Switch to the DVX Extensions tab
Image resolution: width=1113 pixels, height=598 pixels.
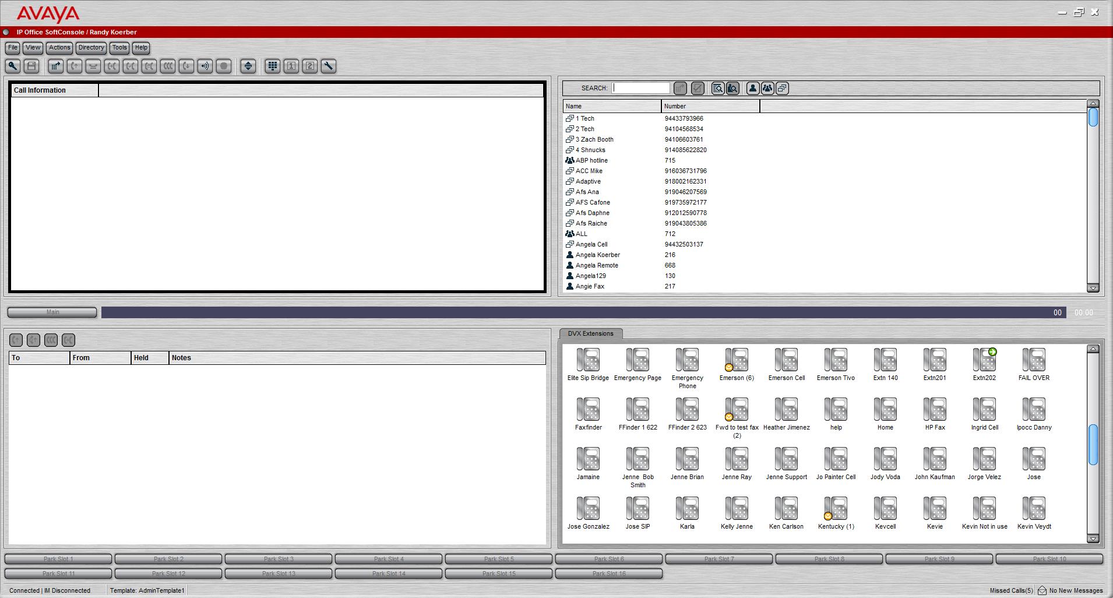tap(590, 334)
